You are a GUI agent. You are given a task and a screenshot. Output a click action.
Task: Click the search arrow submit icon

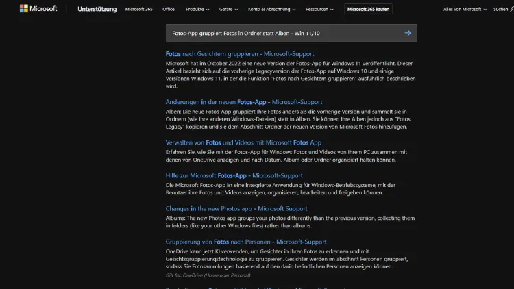coord(408,33)
